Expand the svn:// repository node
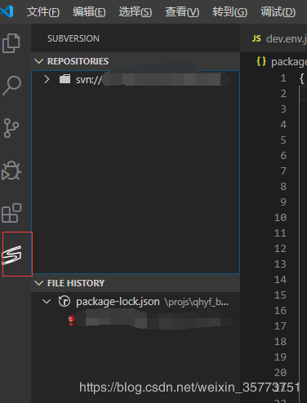 pos(47,79)
